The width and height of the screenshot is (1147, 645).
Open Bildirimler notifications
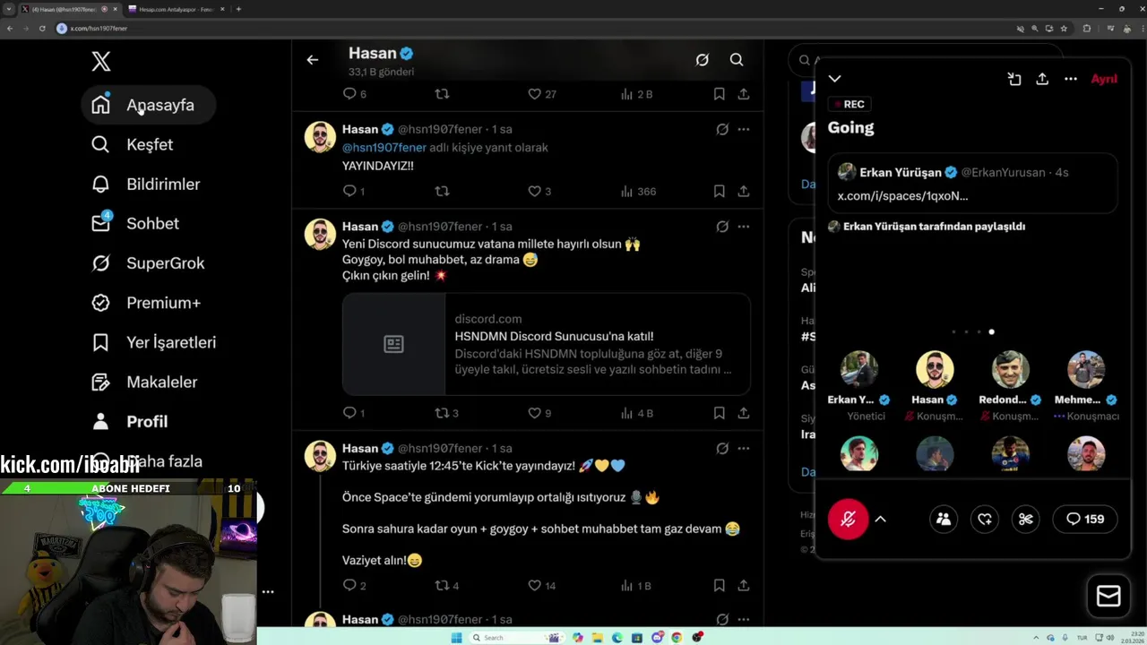(146, 184)
